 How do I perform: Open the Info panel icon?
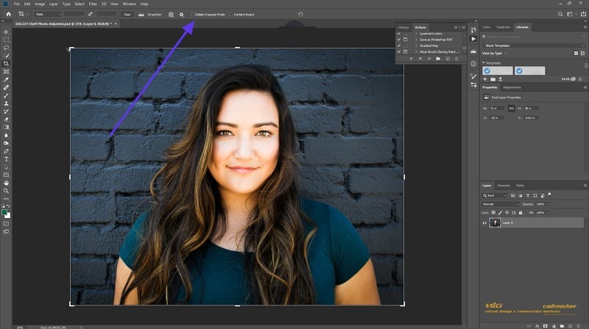pos(473,64)
